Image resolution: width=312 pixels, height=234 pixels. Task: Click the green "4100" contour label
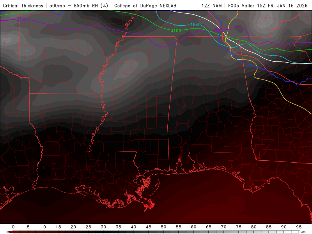click(176, 31)
